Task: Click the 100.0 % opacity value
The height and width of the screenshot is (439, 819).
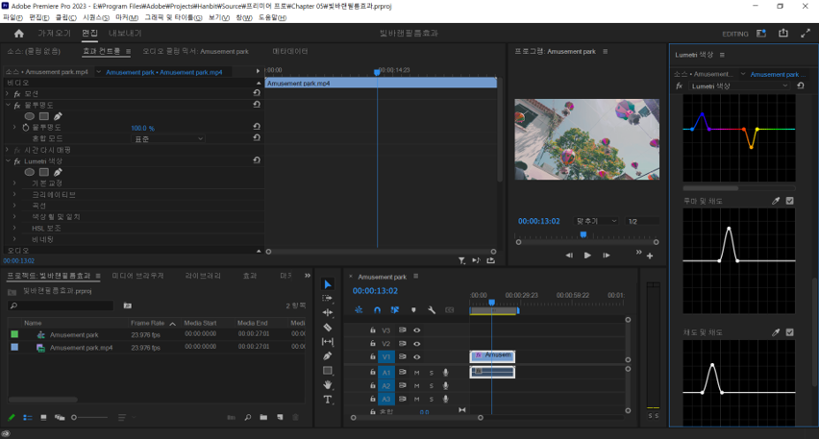Action: (x=142, y=128)
